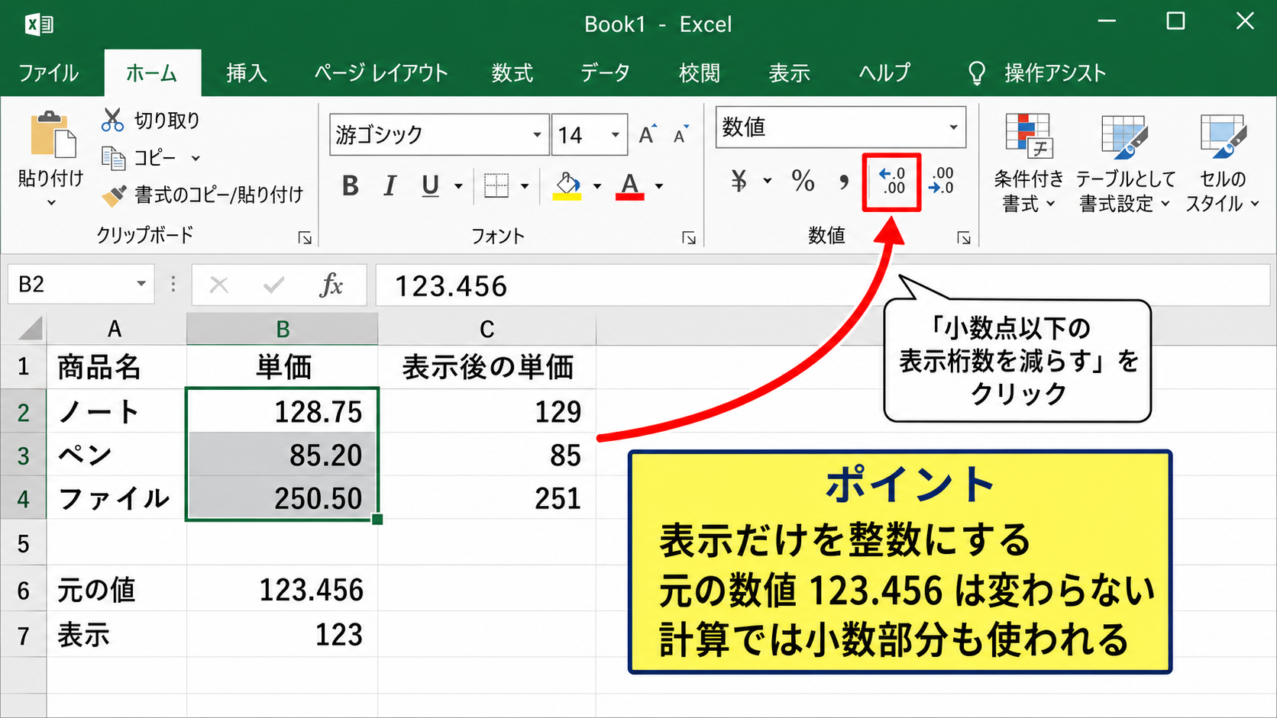
Task: Expand the Name Box B2 dropdown
Action: click(x=141, y=285)
